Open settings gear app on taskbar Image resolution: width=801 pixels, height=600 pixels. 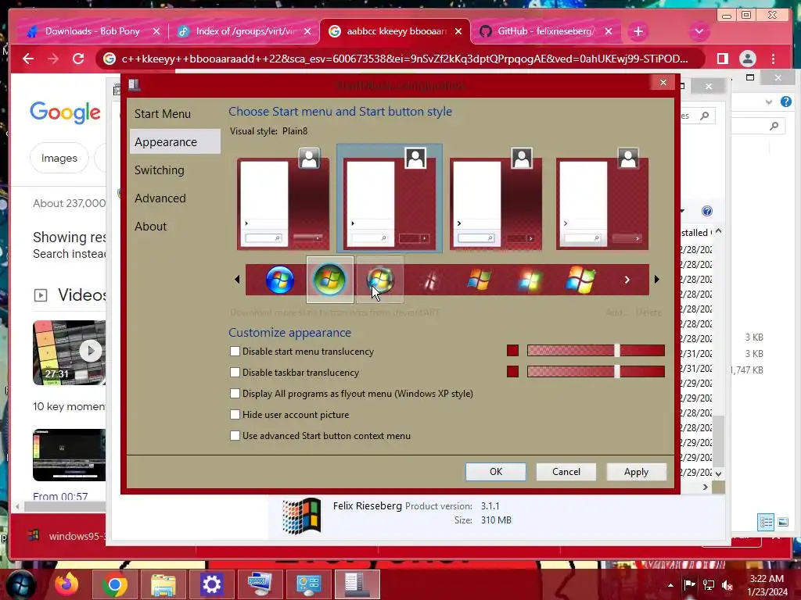(211, 584)
